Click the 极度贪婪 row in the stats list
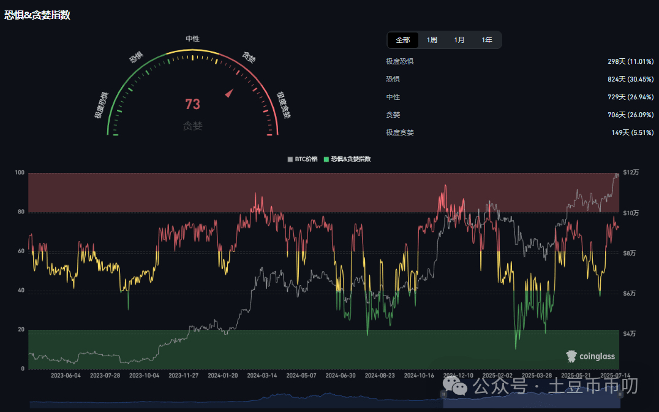659x412 pixels. [520, 132]
